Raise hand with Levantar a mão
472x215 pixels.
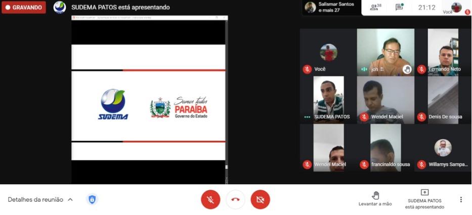[375, 199]
